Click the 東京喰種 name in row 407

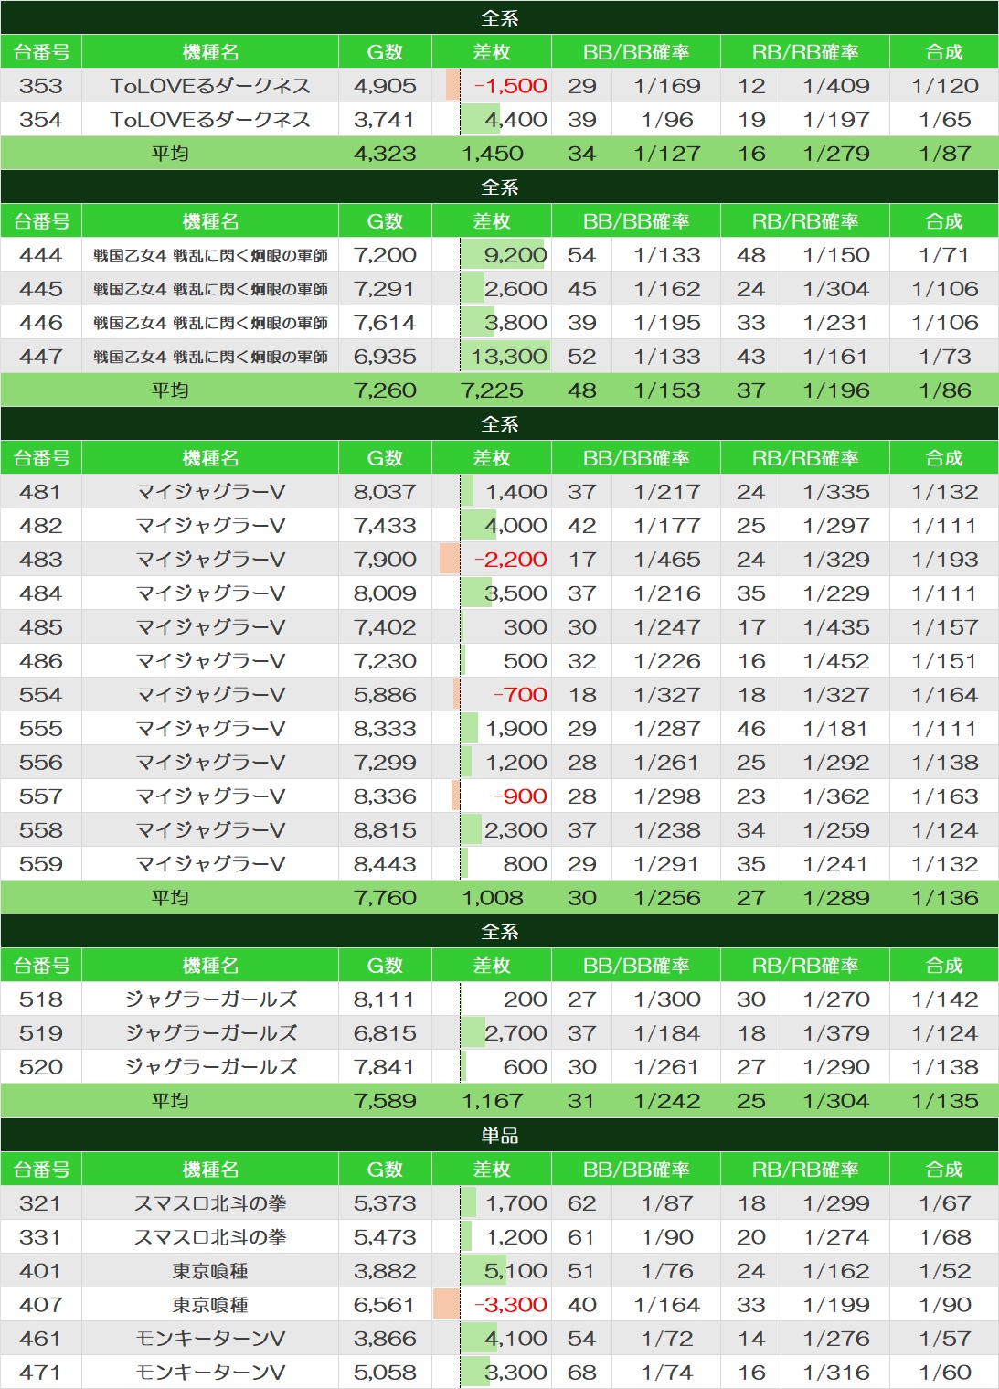click(210, 1305)
